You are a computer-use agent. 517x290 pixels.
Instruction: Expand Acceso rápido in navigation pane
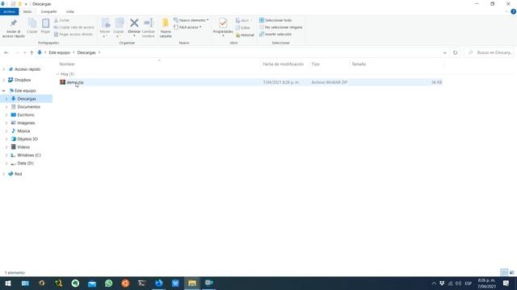(3, 69)
